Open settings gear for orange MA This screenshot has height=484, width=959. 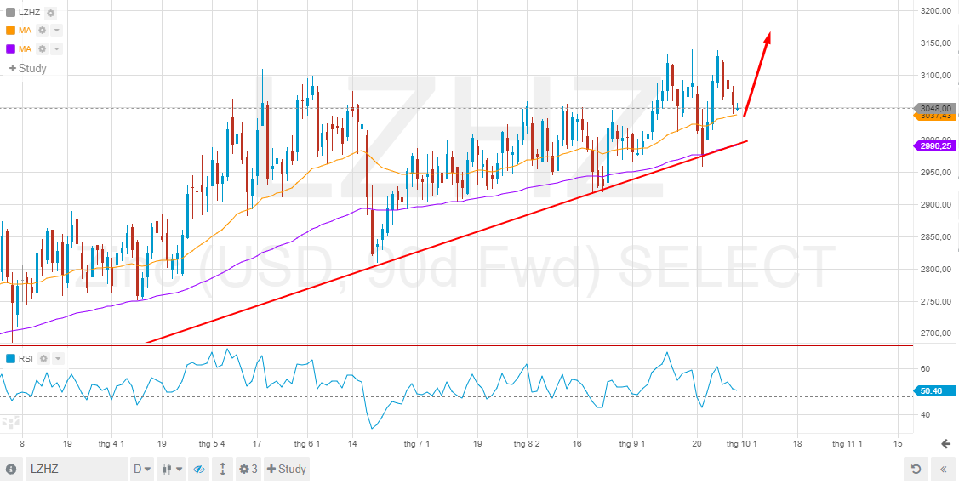click(x=43, y=31)
